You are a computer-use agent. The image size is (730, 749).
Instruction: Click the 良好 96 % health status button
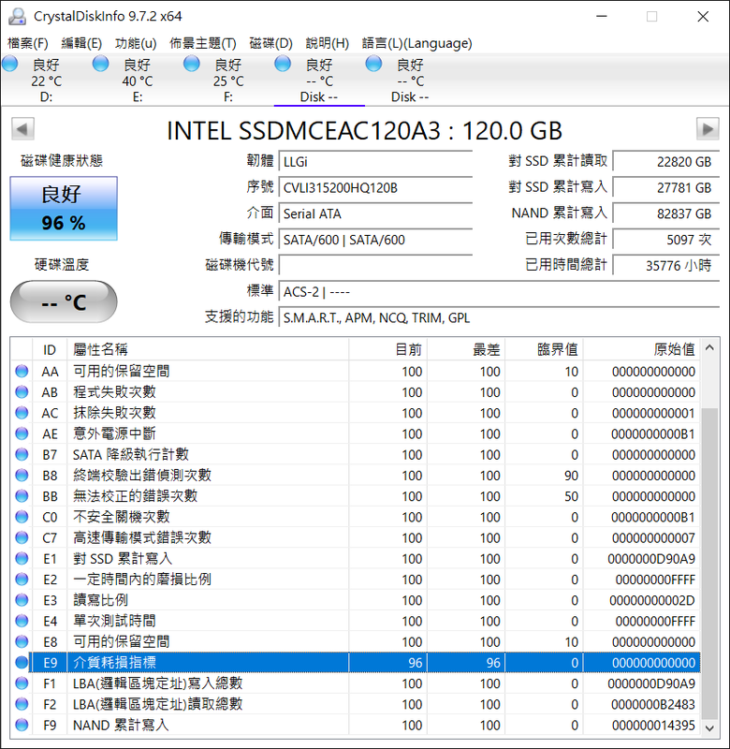(64, 208)
